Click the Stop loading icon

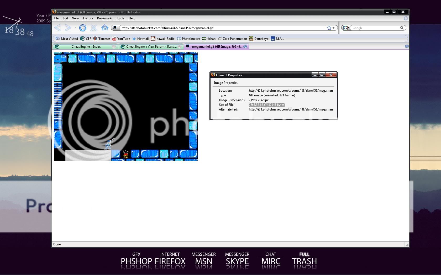click(94, 28)
